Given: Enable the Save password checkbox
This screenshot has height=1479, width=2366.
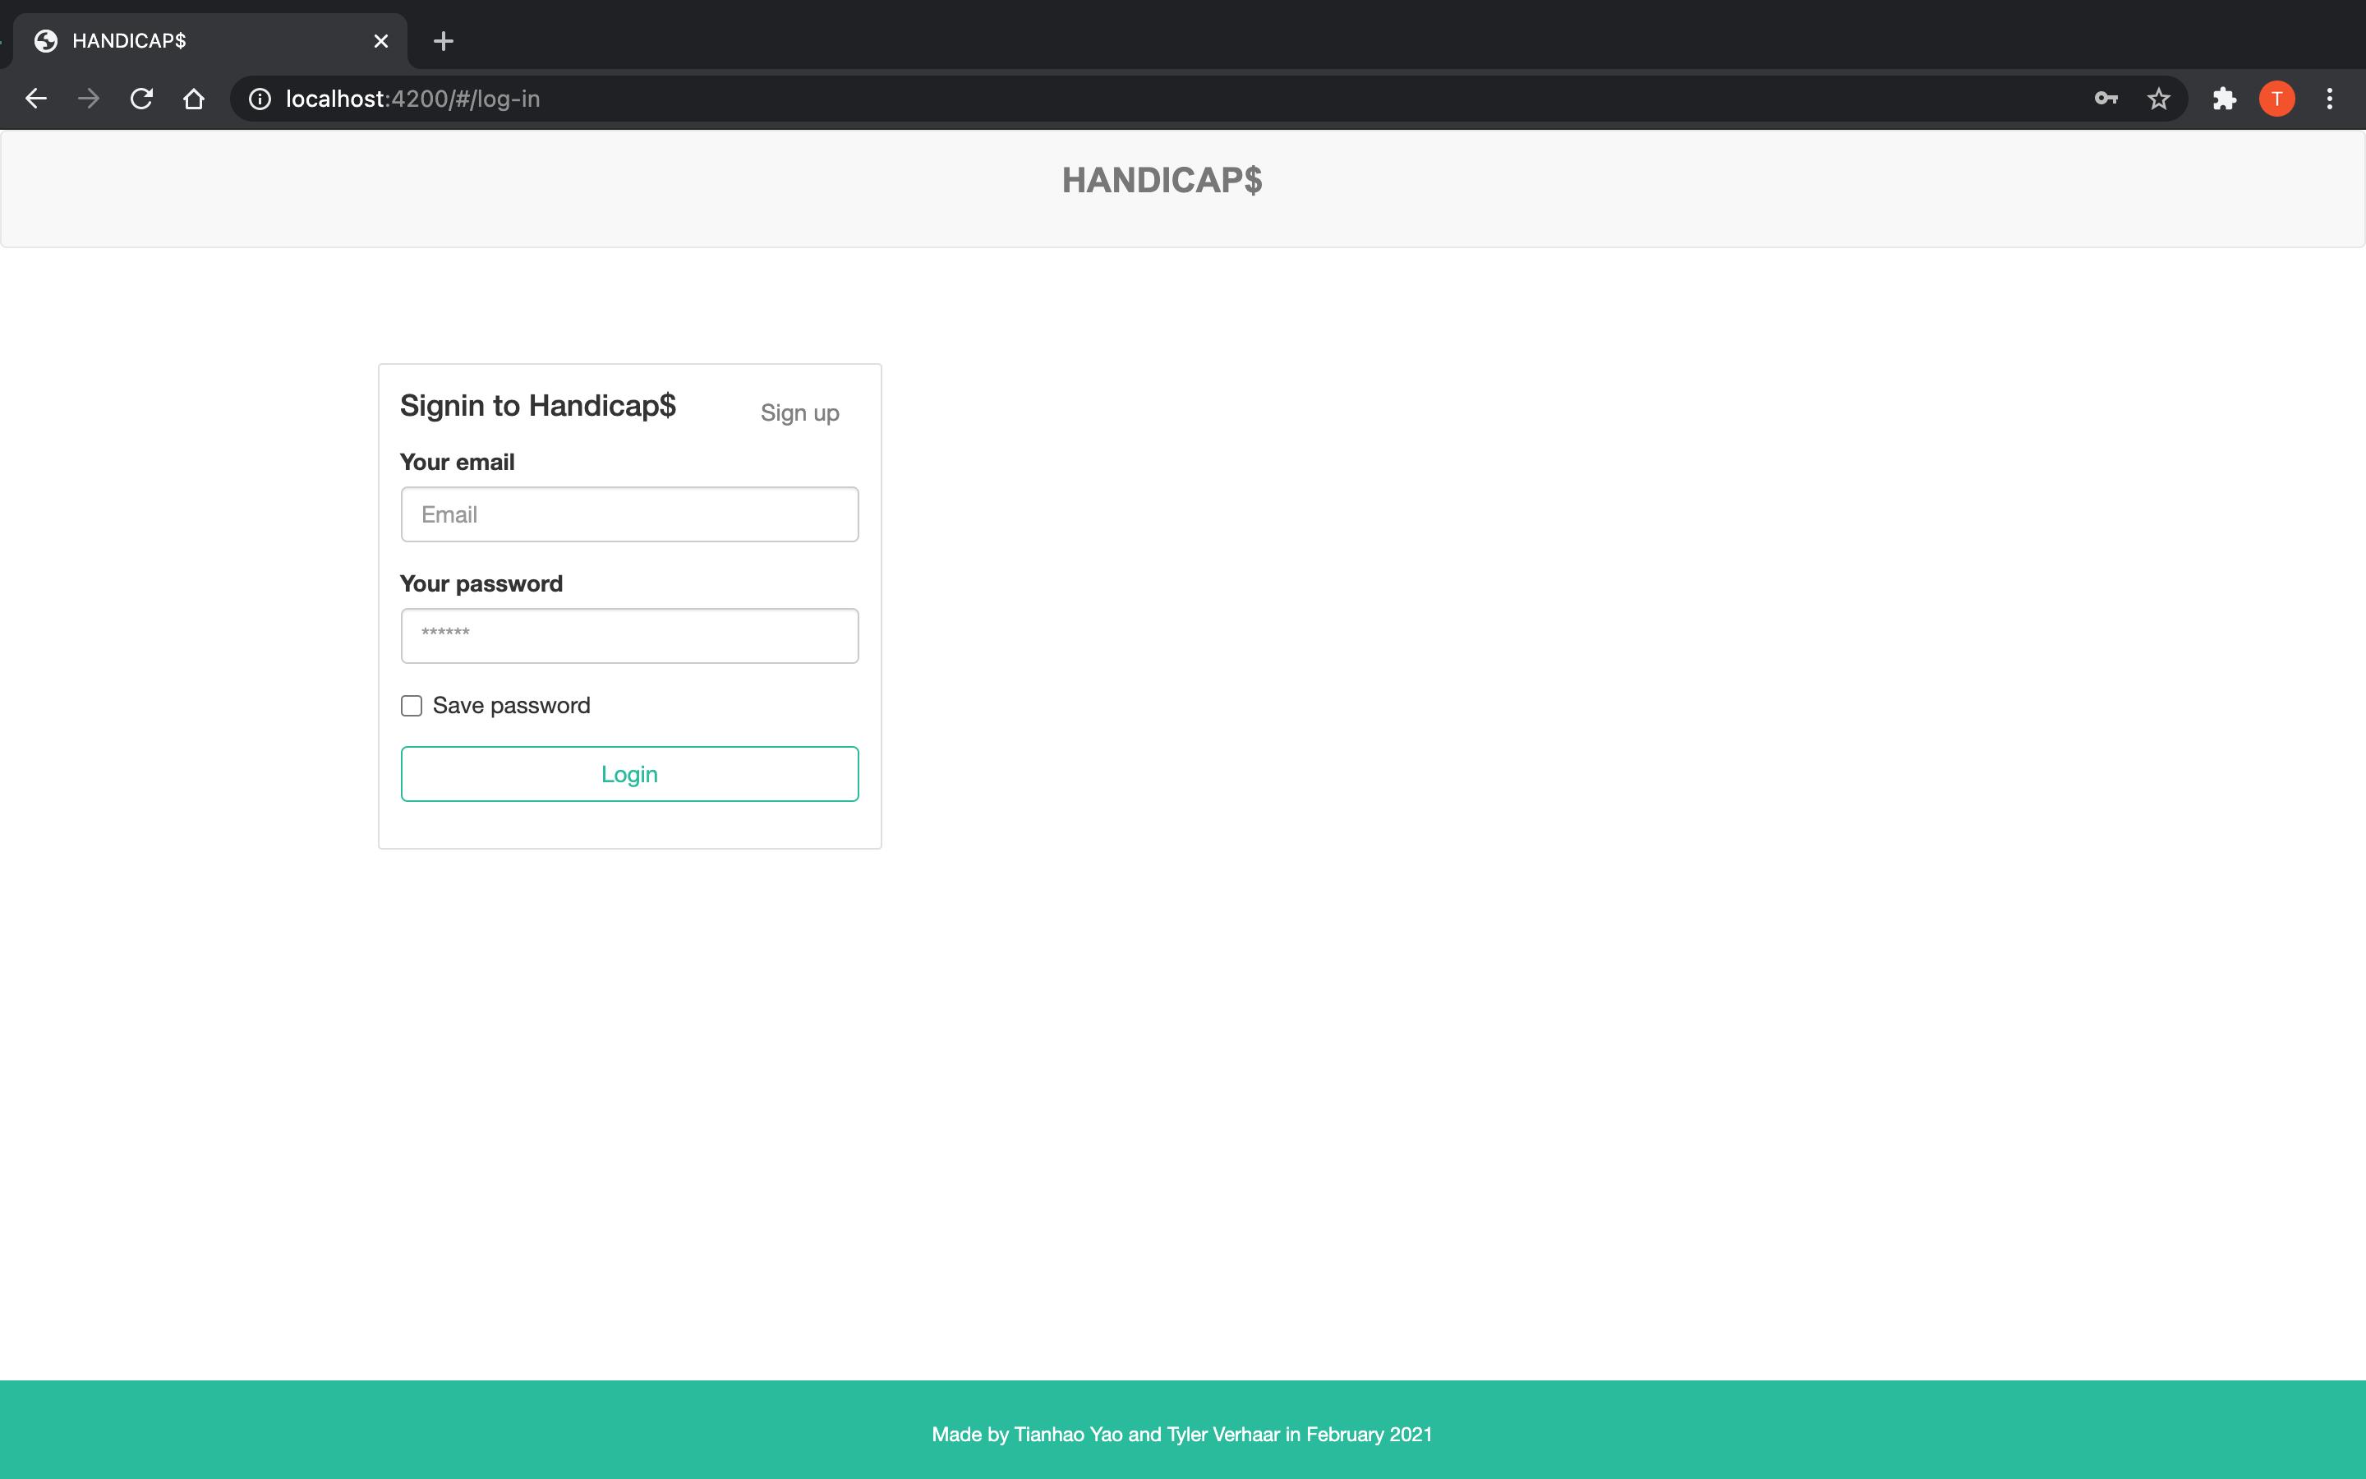Looking at the screenshot, I should coord(412,705).
